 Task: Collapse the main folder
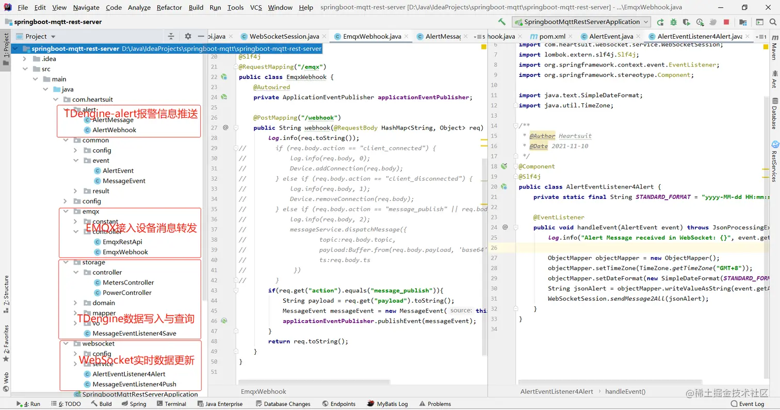coord(35,79)
